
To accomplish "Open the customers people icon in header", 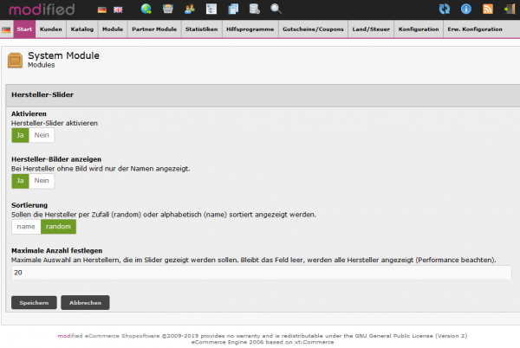I will pyautogui.click(x=189, y=10).
